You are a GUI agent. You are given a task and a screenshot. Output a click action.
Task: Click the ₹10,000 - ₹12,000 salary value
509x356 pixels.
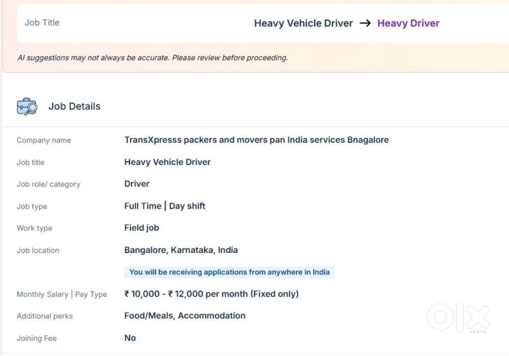[211, 294]
